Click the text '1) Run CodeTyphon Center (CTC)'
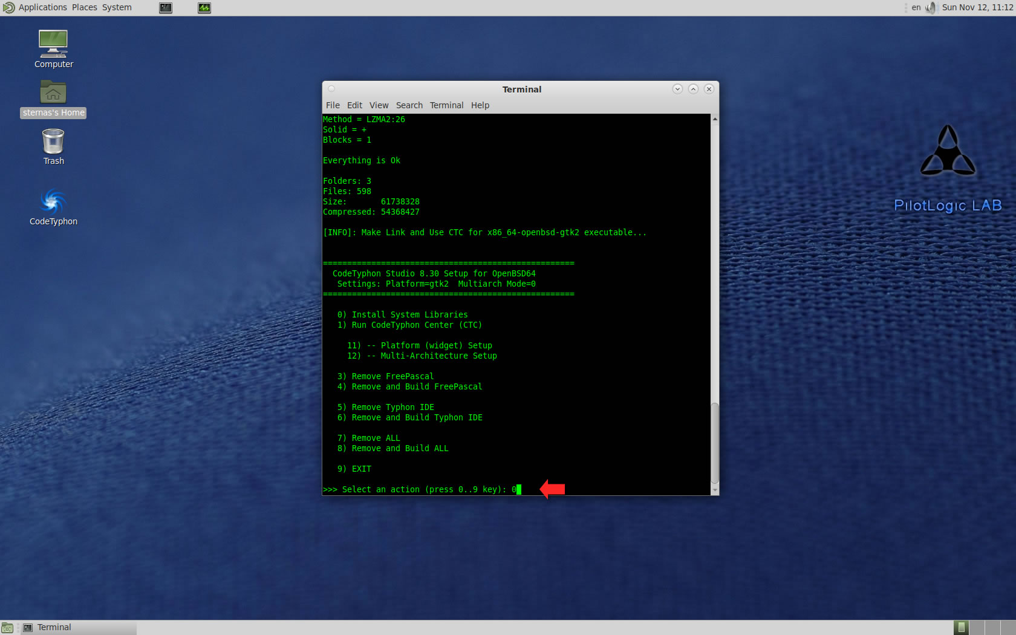Image resolution: width=1016 pixels, height=635 pixels. coord(410,325)
